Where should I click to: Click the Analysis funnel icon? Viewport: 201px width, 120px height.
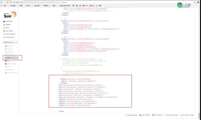pyautogui.click(x=6, y=49)
